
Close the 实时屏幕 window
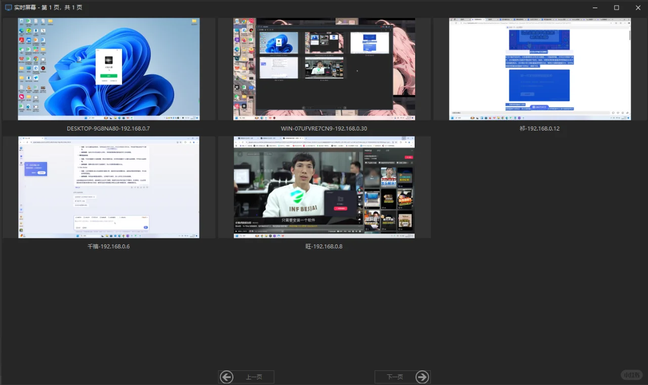(x=637, y=8)
